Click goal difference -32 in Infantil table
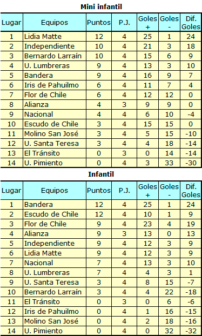Image resolution: width=202 pixels, height=336 pixels. pos(191,331)
